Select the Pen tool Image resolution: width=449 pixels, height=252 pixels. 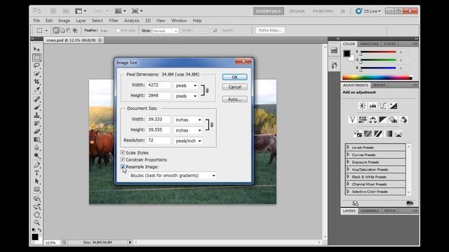[x=36, y=165]
